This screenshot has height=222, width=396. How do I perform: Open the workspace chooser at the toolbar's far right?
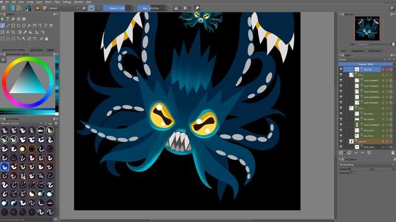click(392, 8)
